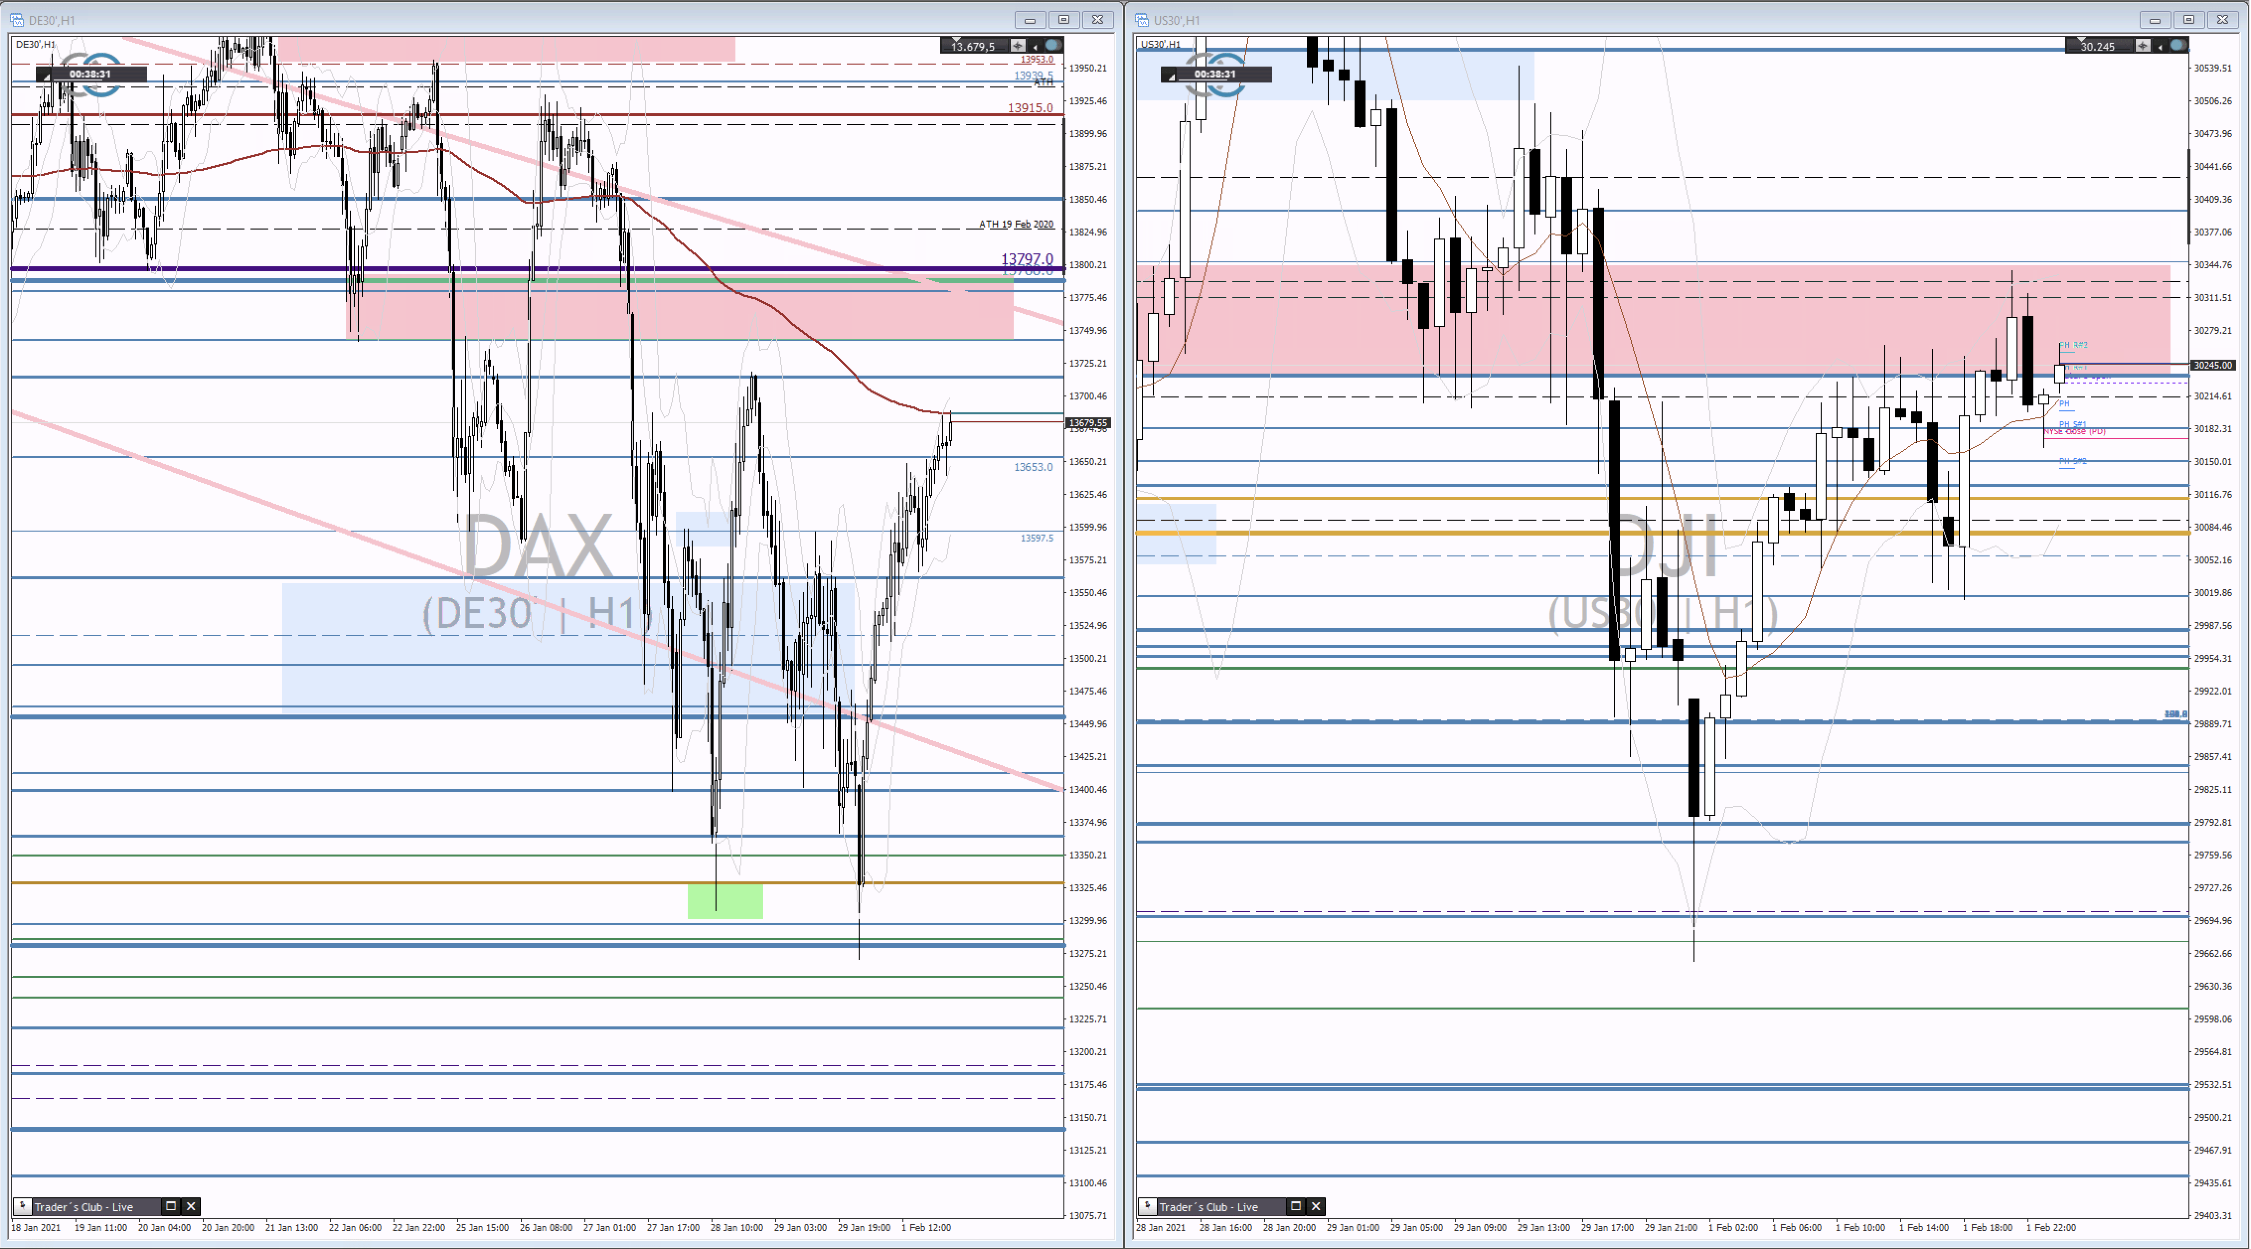Click the 13500.21 price on DE30 scale

tap(1088, 659)
